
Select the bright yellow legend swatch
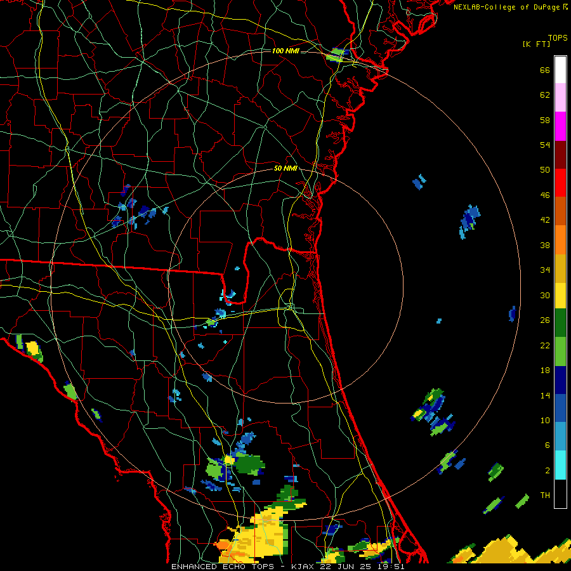click(560, 296)
